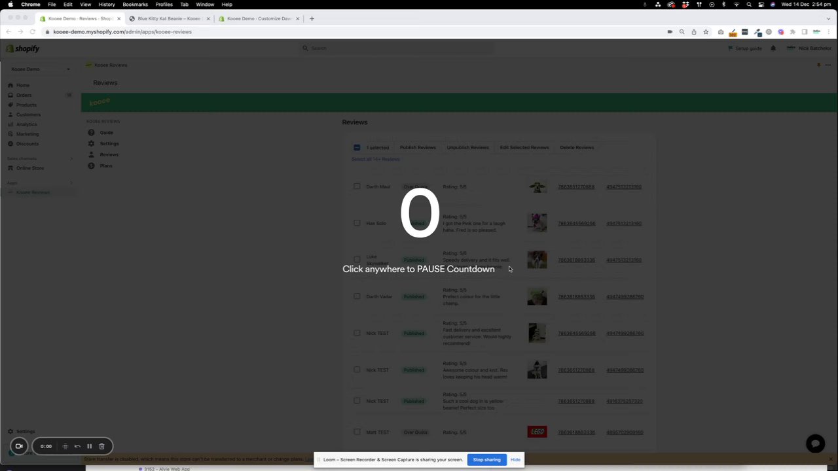Click the Loom drawing tool icon
This screenshot has height=471, width=838.
tap(65, 446)
